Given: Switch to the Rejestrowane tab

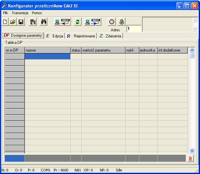Looking at the screenshot, I should click(x=81, y=36).
